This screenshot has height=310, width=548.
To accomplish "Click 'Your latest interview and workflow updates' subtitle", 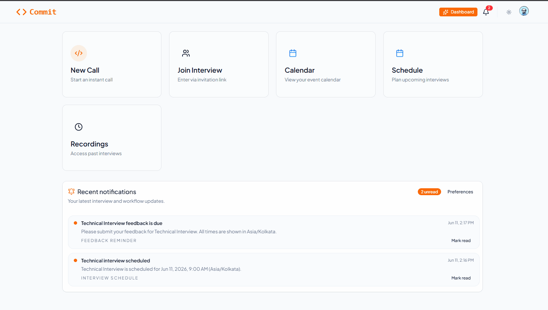I will [x=116, y=201].
